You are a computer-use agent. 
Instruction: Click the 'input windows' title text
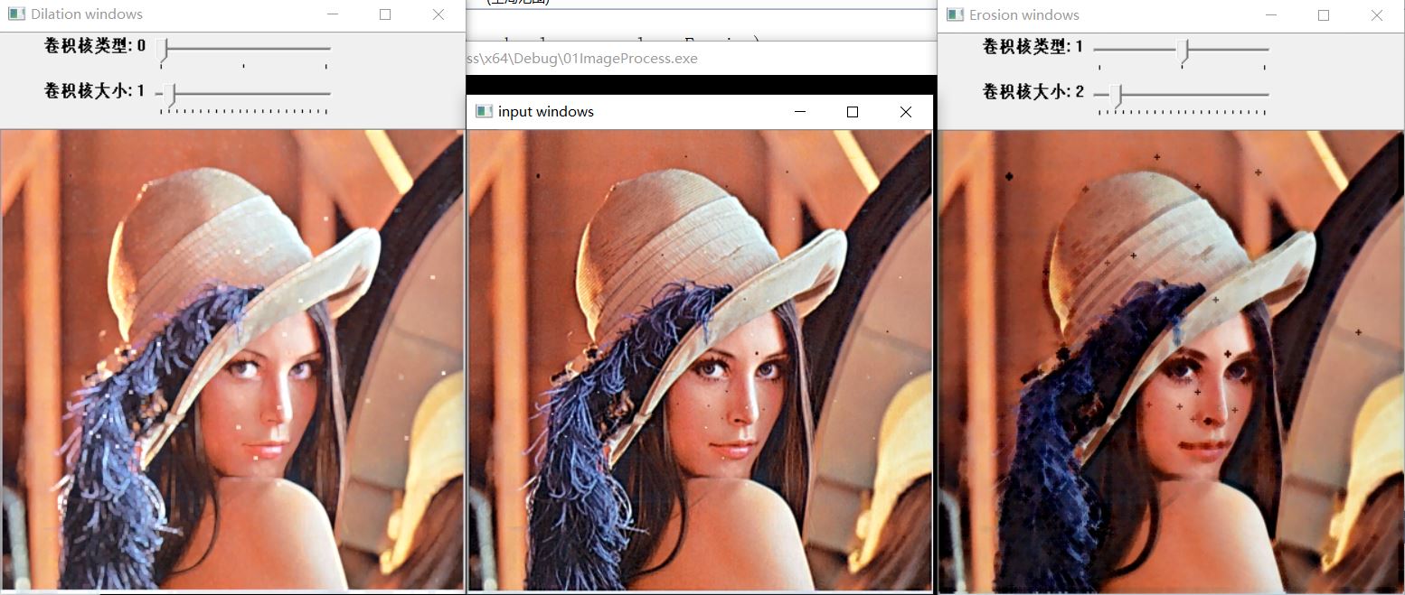pos(546,112)
